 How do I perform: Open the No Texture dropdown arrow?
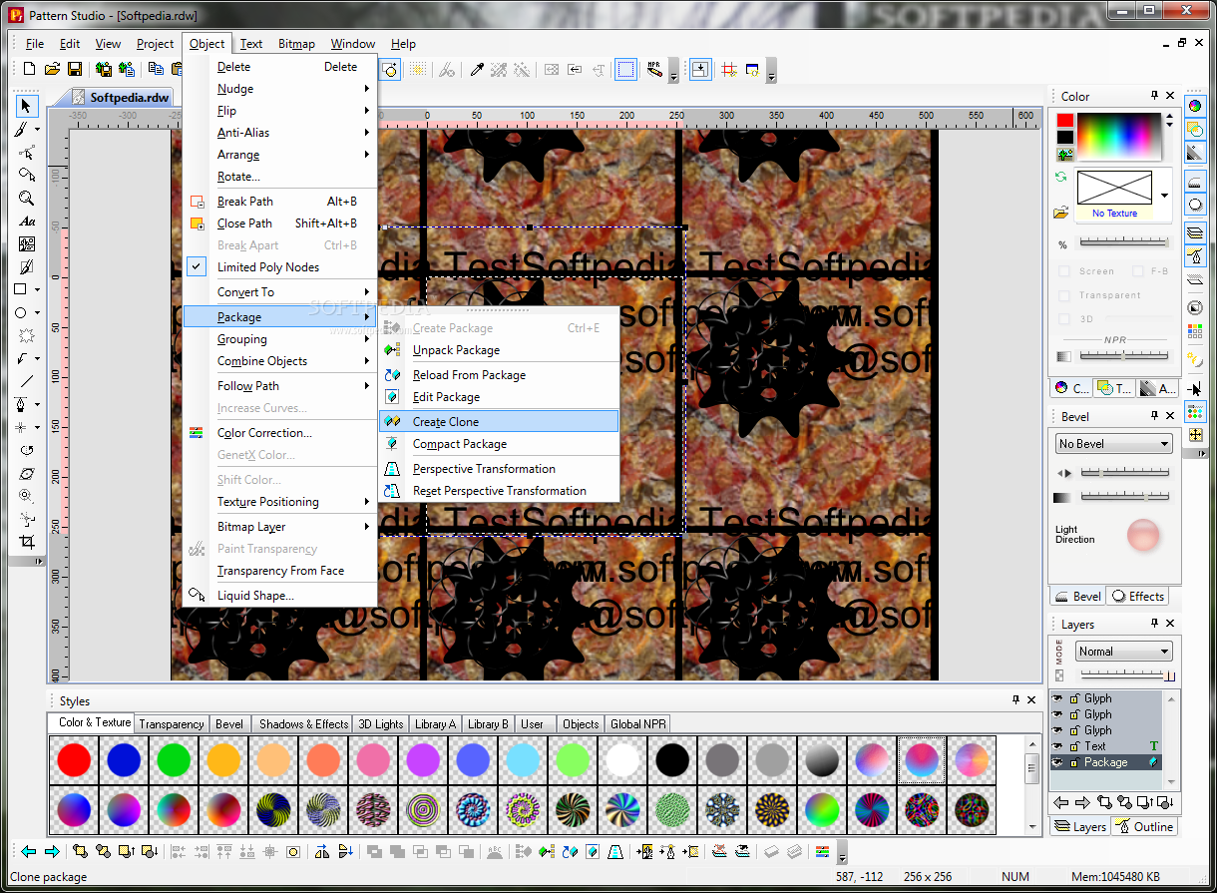[1164, 196]
